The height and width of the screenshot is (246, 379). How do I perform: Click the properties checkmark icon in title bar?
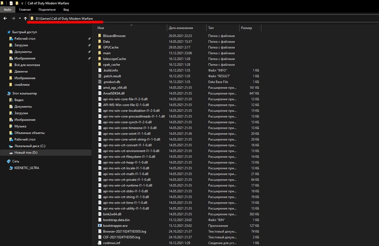point(11,3)
